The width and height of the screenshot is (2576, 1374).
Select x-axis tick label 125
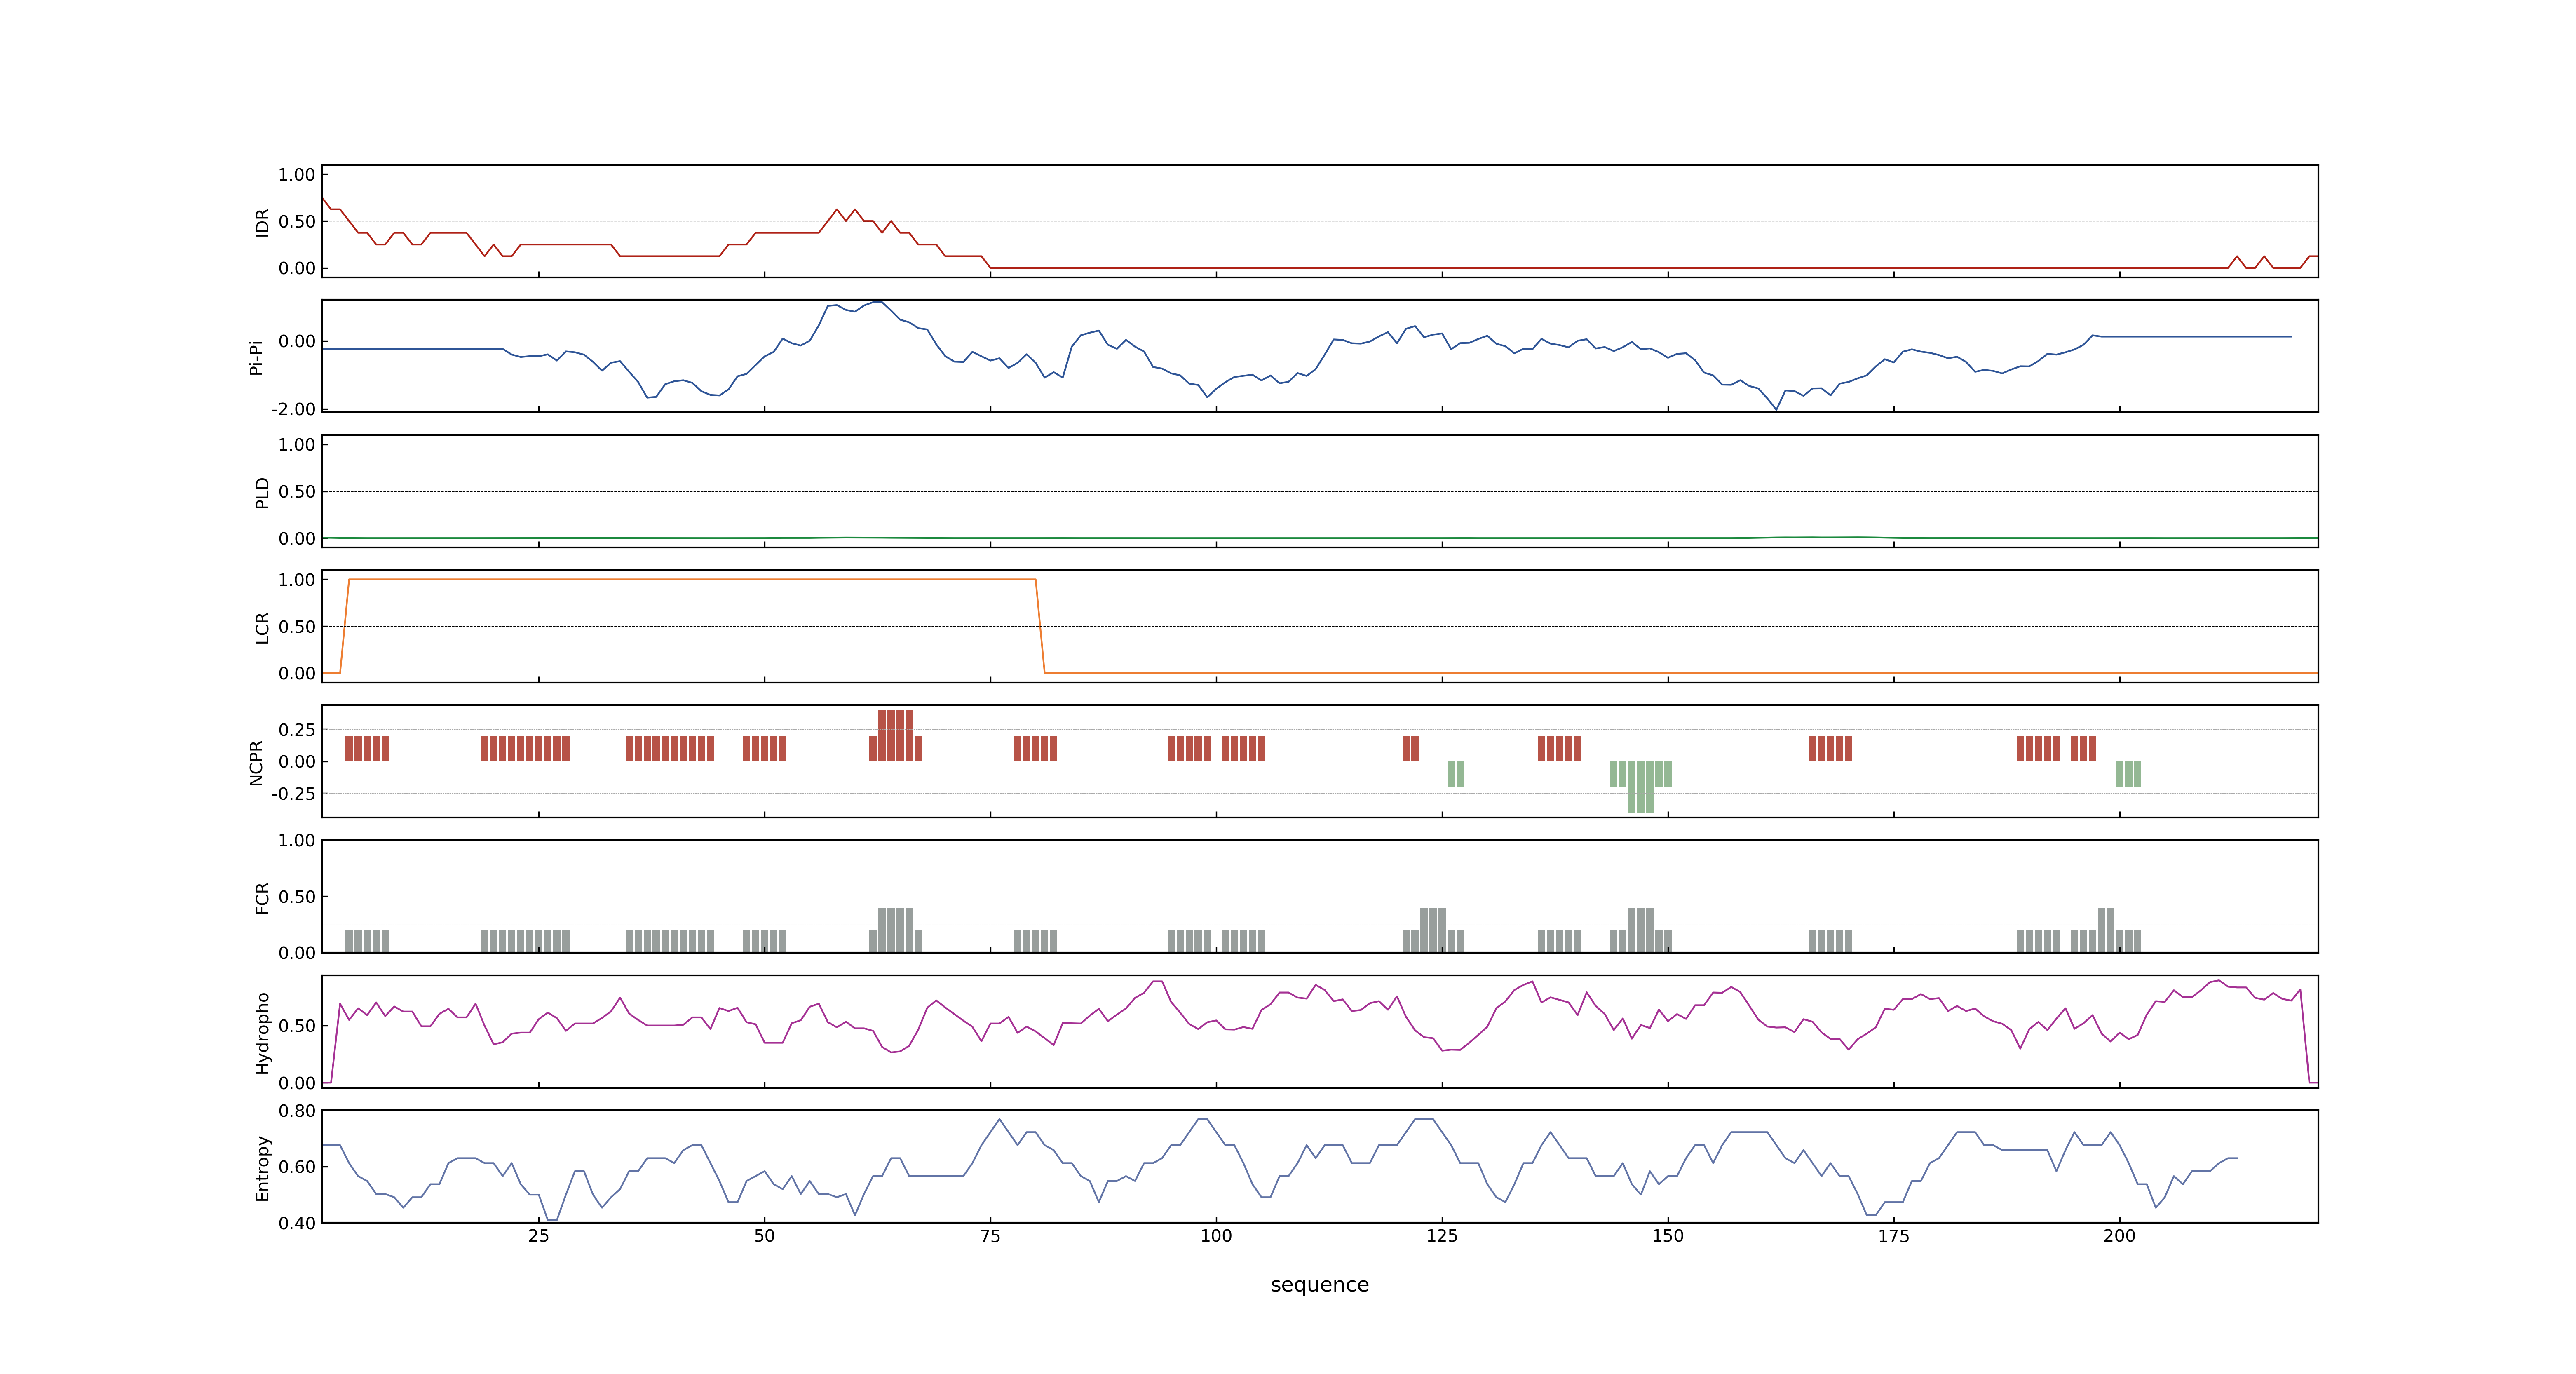1442,1235
